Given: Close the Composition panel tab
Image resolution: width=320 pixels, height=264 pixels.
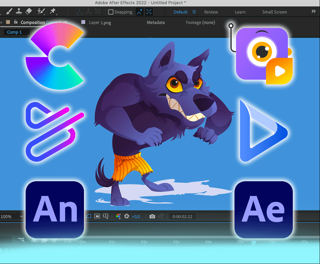Looking at the screenshot, I should click(1, 22).
